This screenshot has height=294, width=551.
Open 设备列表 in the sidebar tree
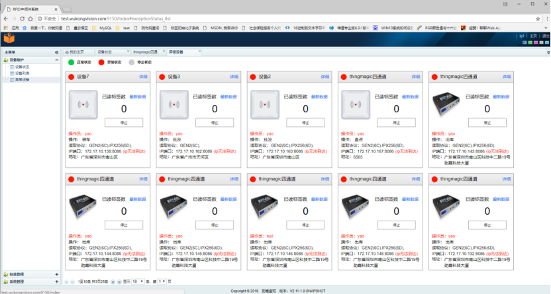point(22,73)
